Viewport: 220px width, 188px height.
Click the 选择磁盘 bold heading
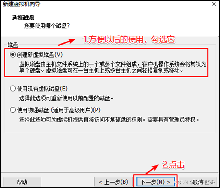[23, 18]
